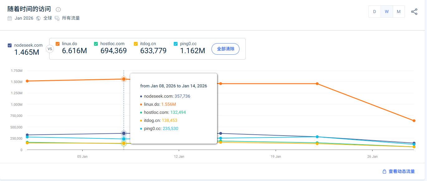Uncheck the nodeseek.com checkbox
This screenshot has width=427, height=181.
[x=10, y=45]
